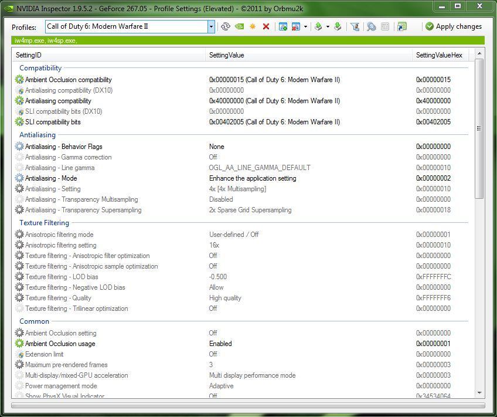Click the Allow value for Negative LOD bias
Screen dimensions: 497x417
(x=216, y=287)
